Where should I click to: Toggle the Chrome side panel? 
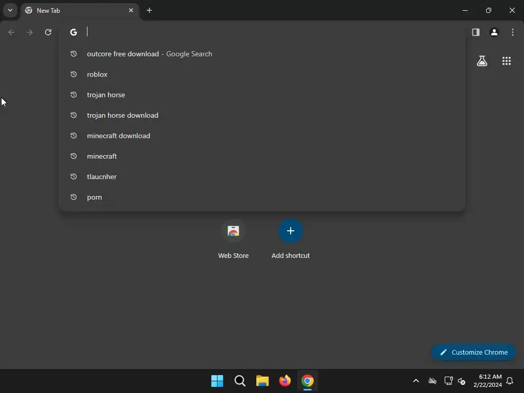tap(476, 32)
